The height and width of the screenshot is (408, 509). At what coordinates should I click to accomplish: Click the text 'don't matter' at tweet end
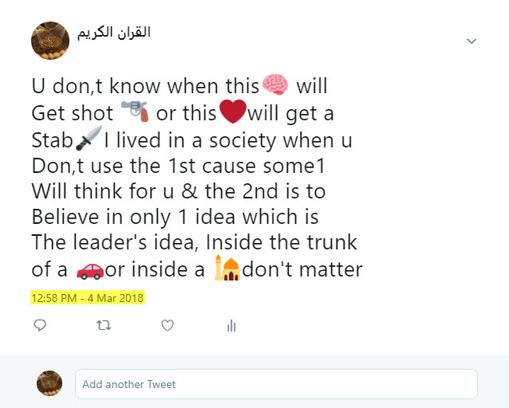click(x=302, y=269)
